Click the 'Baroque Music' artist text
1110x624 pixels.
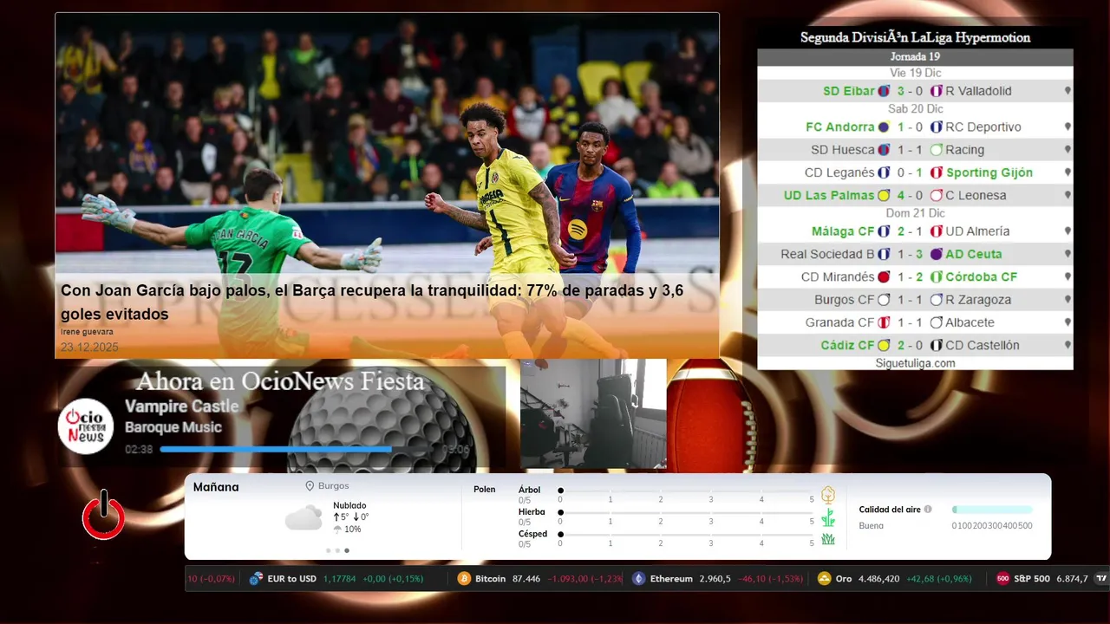(x=173, y=427)
